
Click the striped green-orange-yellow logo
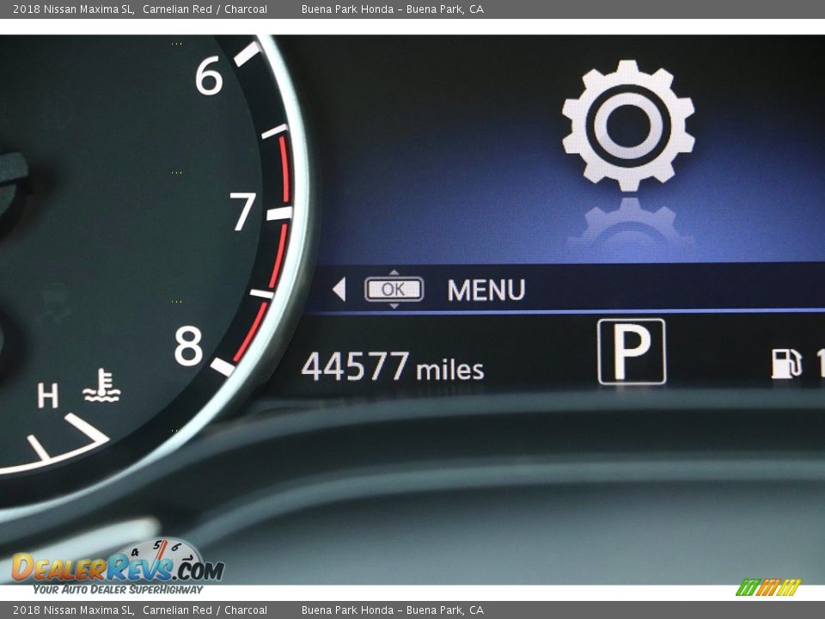(768, 587)
